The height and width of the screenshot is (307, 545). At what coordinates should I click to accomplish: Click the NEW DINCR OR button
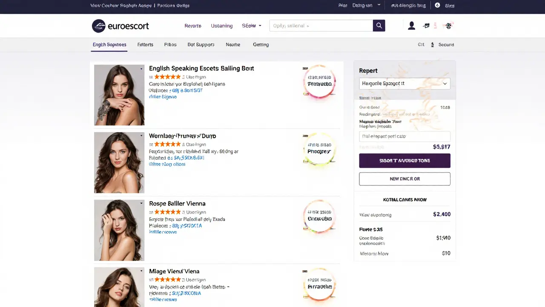click(404, 179)
